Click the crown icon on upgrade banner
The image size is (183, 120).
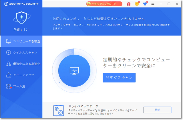[x=89, y=4]
